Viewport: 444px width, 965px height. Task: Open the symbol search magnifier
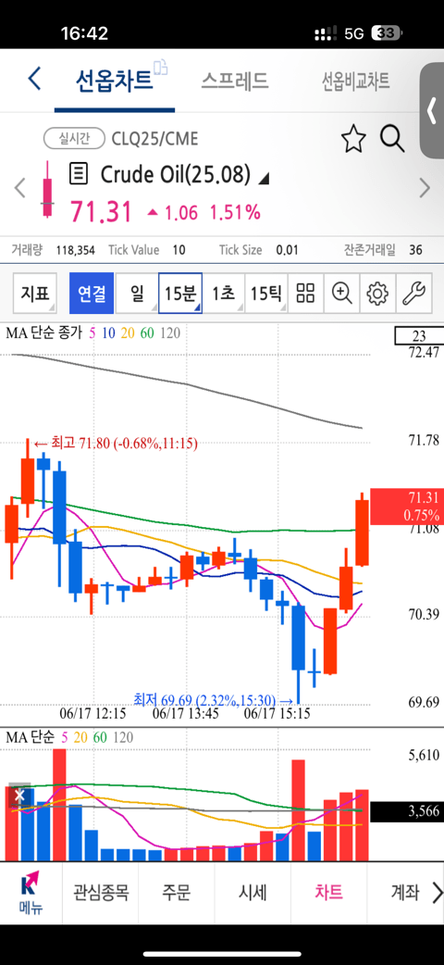[391, 139]
